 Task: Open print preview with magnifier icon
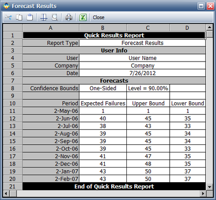tap(55, 17)
